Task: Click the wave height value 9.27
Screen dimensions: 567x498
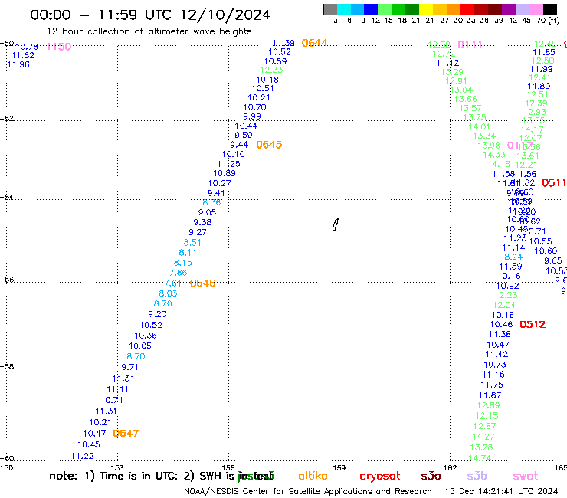Action: 198,232
